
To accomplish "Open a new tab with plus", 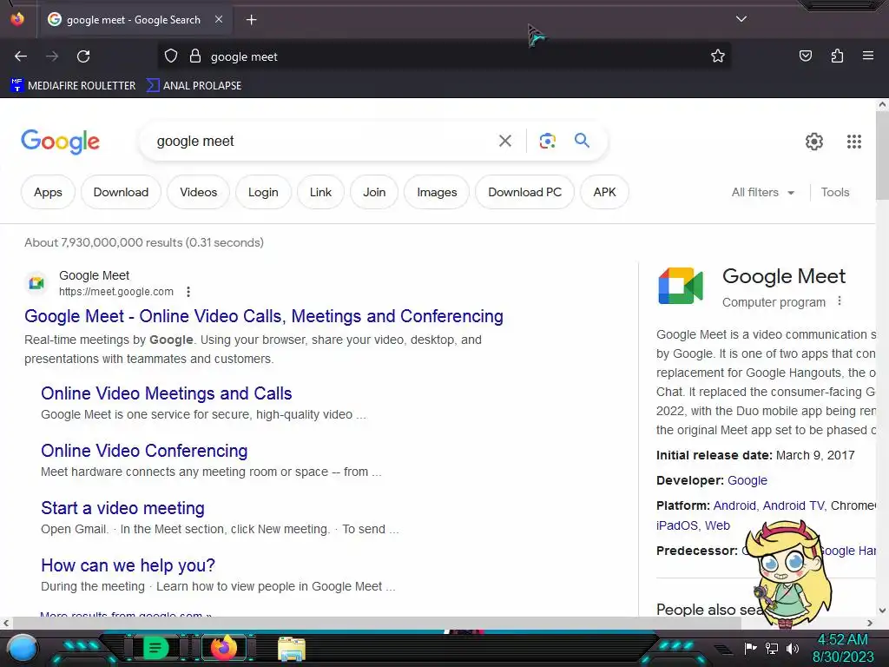I will point(251,20).
